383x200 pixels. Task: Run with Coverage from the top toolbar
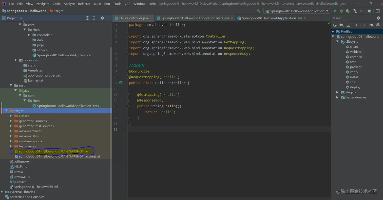tap(348, 11)
